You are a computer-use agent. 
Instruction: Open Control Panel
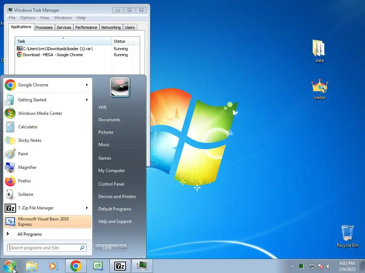click(111, 184)
